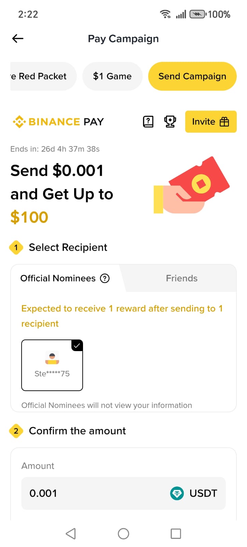This screenshot has width=247, height=547.
Task: Tap the Binance Pay logo
Action: [x=58, y=122]
